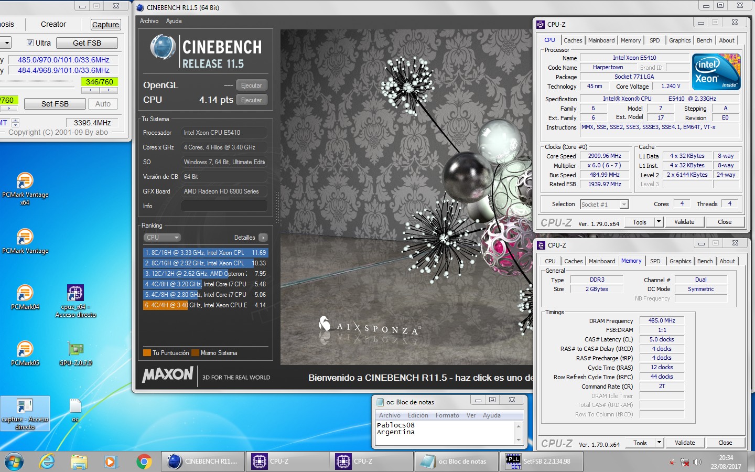Run CPU test with Ejecutar

pos(252,100)
